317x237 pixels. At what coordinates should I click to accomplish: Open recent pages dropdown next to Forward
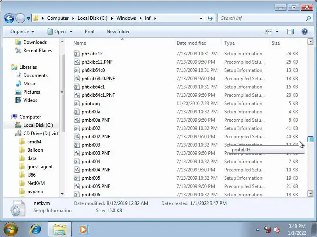[x=28, y=18]
